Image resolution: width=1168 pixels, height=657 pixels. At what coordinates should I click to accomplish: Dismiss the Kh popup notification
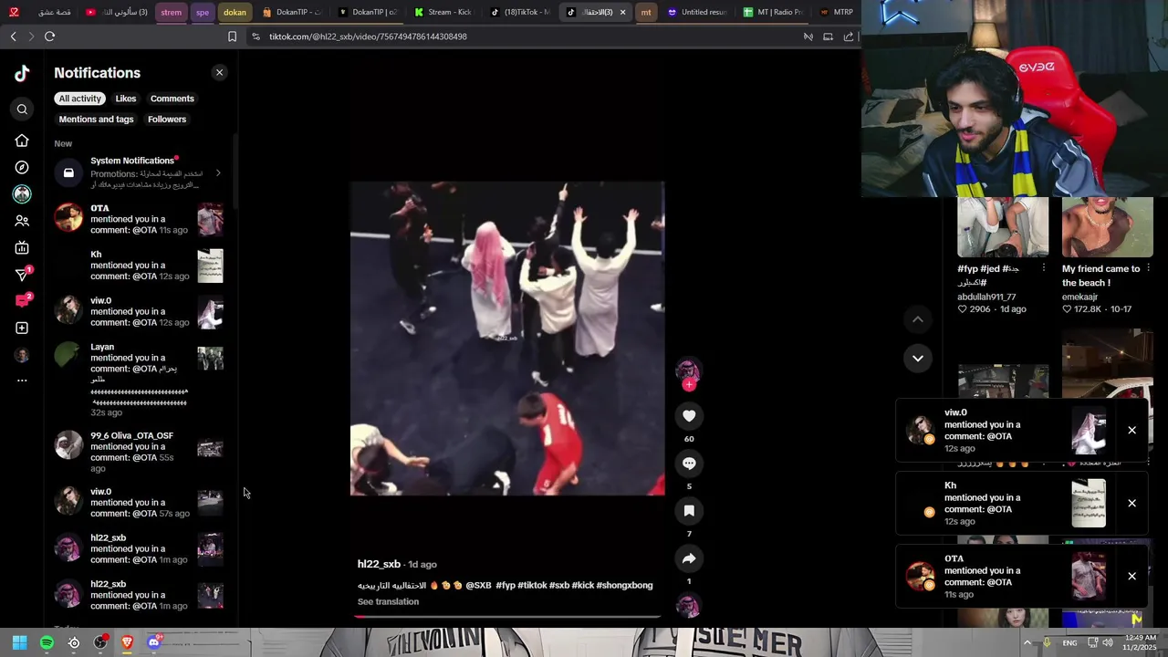pos(1131,503)
